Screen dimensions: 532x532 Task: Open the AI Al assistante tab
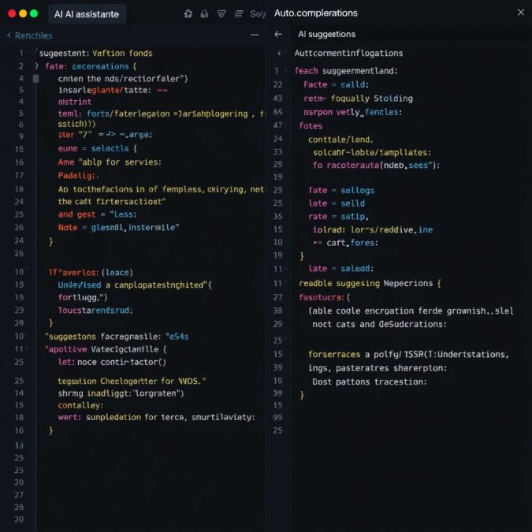coord(87,14)
